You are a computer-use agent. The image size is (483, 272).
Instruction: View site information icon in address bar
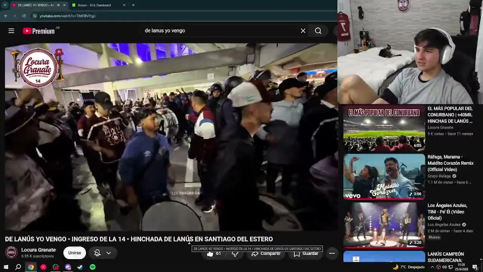(x=35, y=16)
